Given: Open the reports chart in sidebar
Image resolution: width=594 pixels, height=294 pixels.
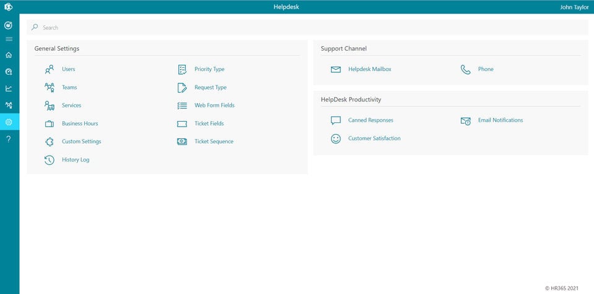Looking at the screenshot, I should click(9, 88).
